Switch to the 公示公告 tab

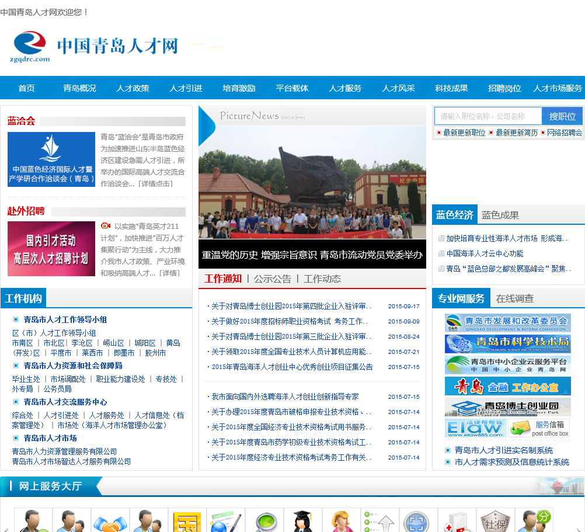click(x=272, y=279)
